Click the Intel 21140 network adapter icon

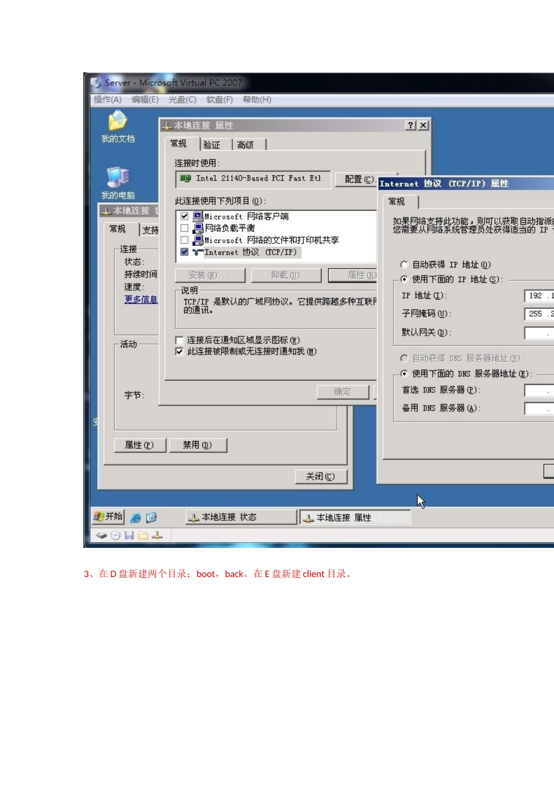(186, 178)
